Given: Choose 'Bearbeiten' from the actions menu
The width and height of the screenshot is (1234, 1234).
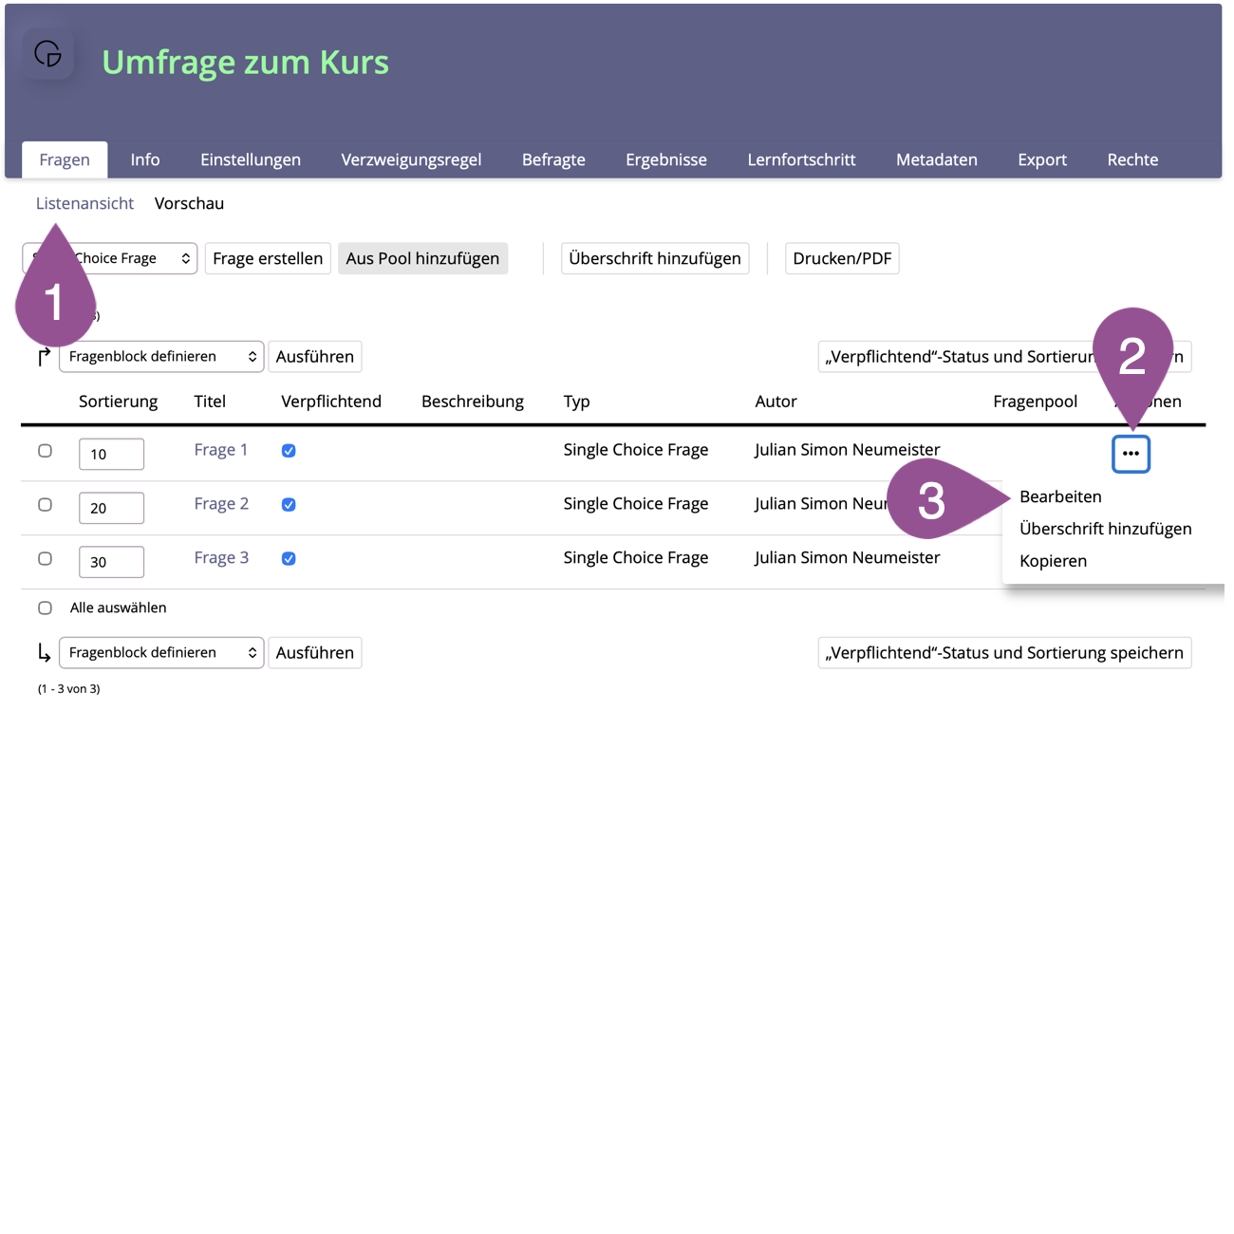Looking at the screenshot, I should tap(1059, 496).
